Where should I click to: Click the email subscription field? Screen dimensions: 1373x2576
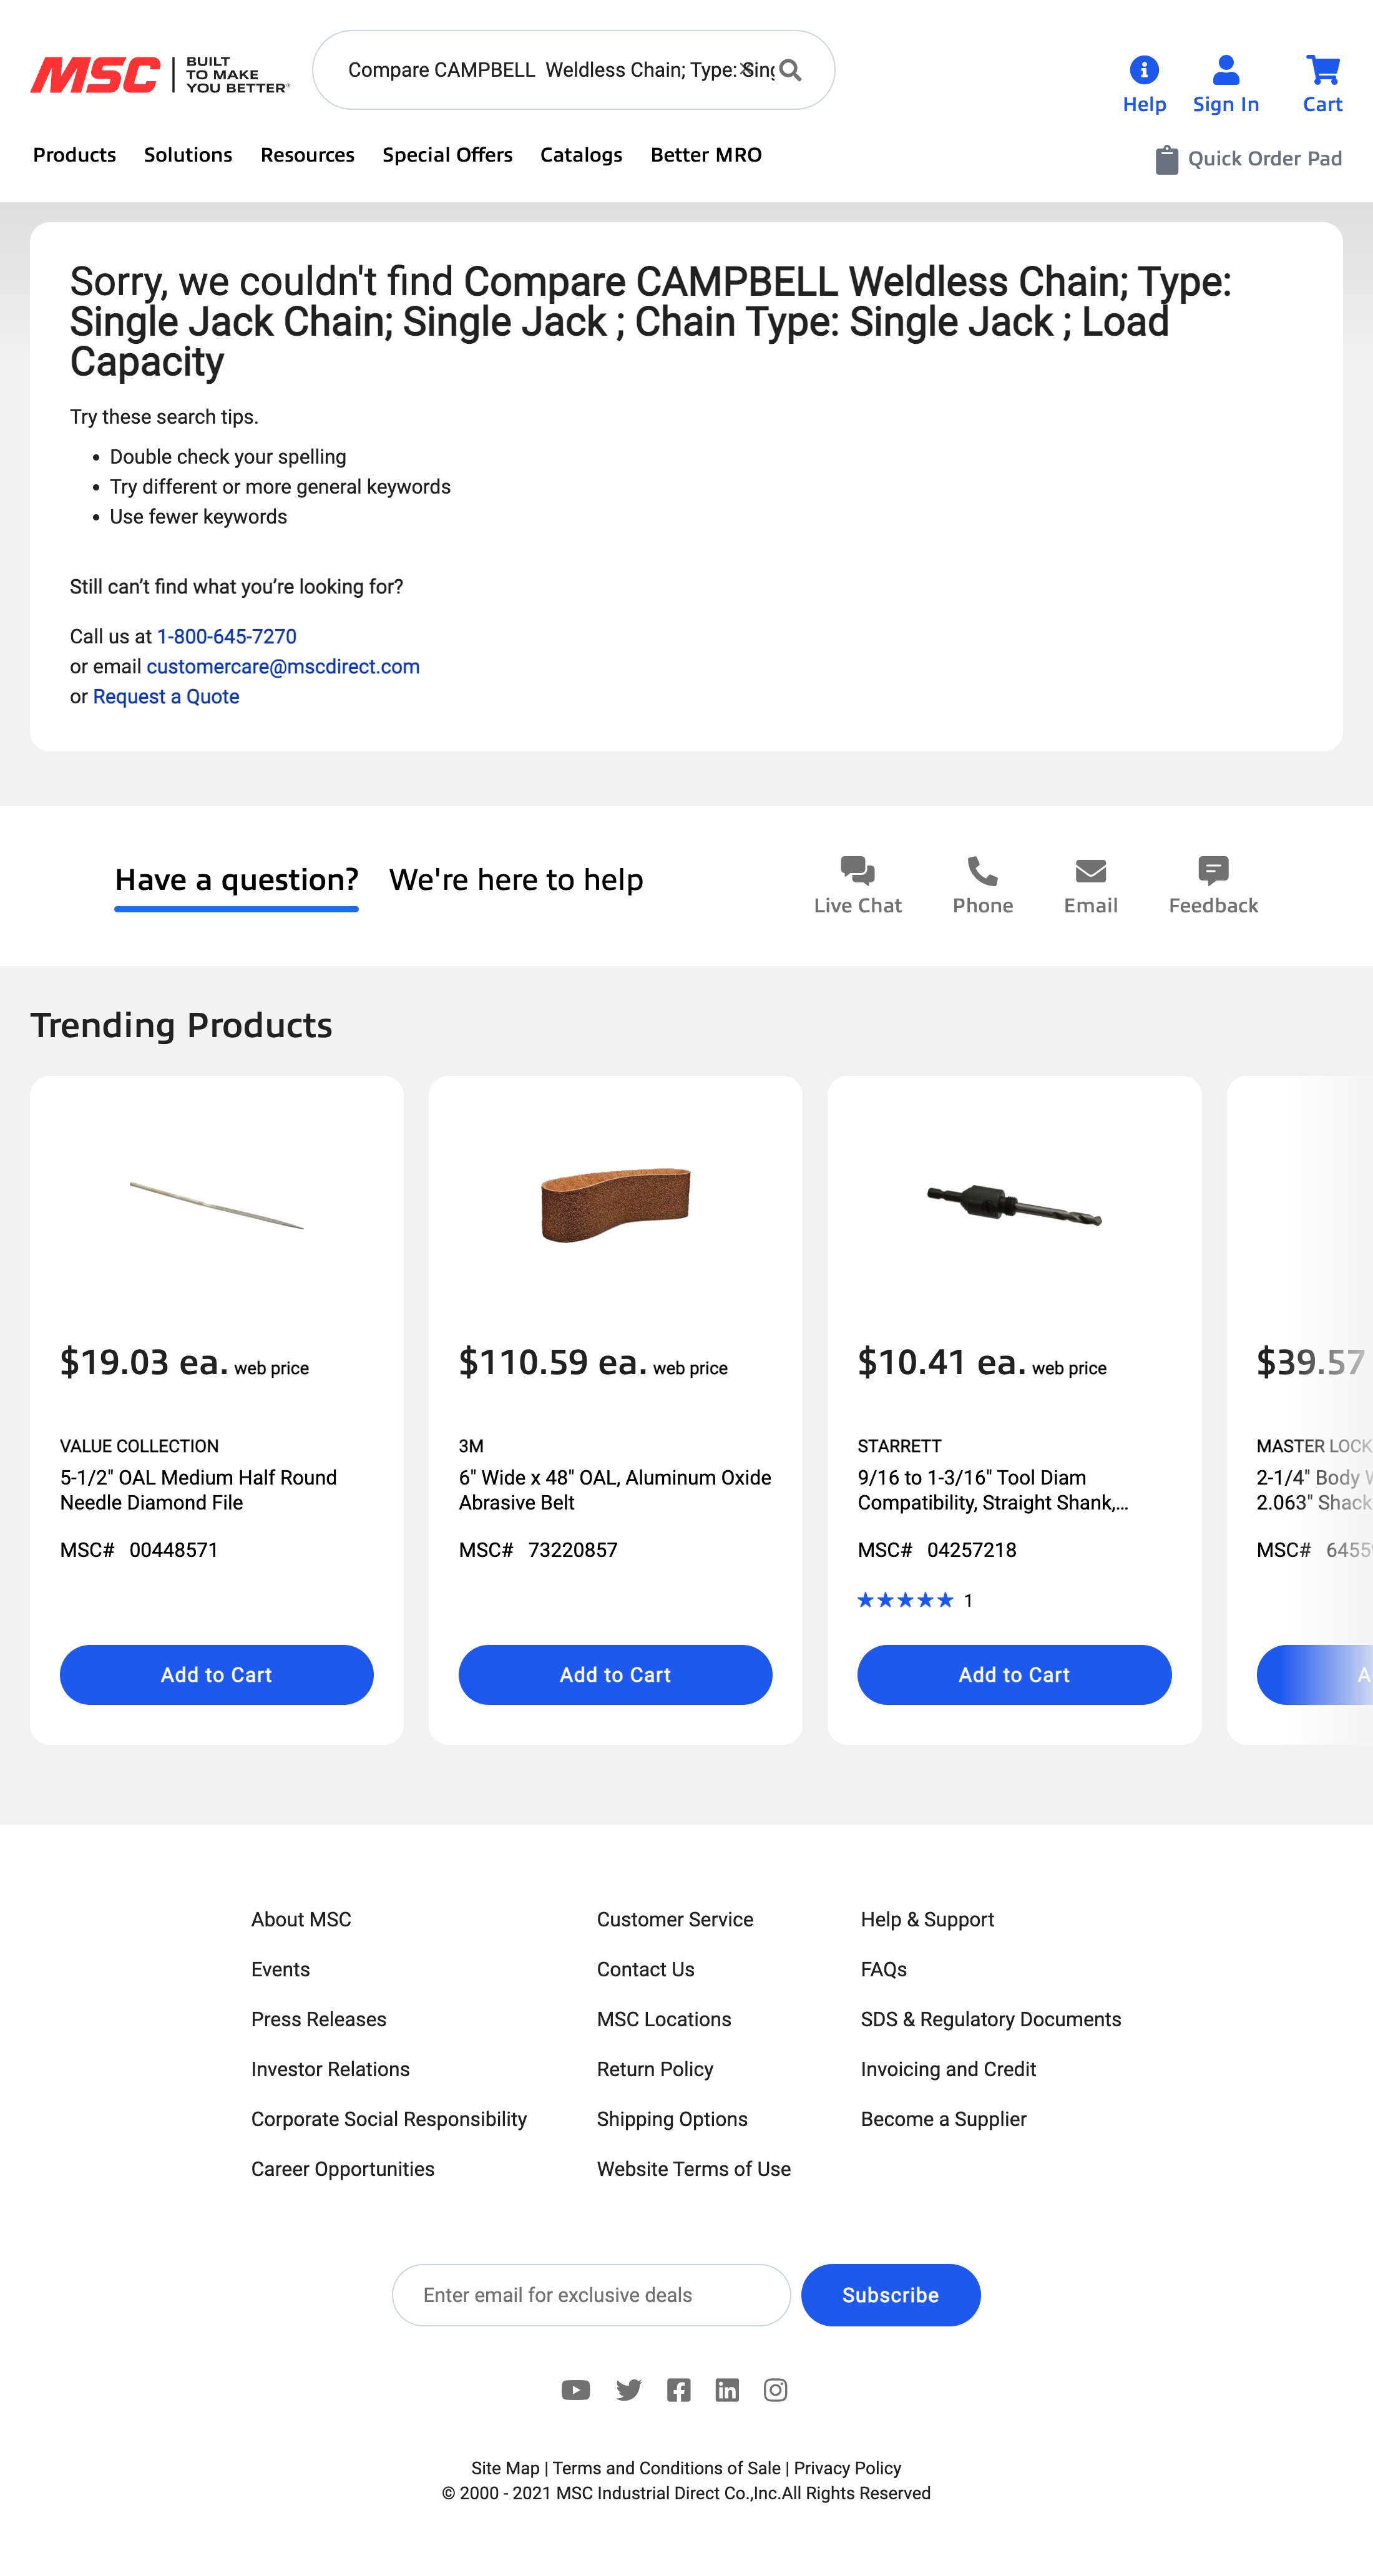click(x=590, y=2295)
